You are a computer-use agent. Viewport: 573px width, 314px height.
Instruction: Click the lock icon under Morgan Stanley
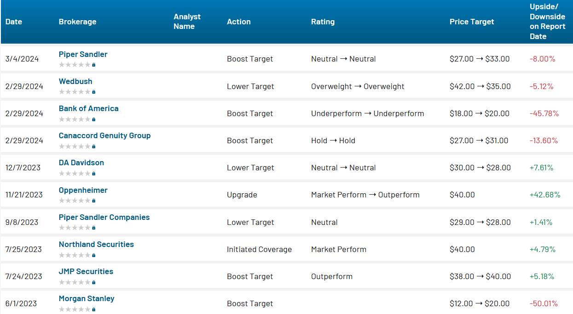pos(94,309)
